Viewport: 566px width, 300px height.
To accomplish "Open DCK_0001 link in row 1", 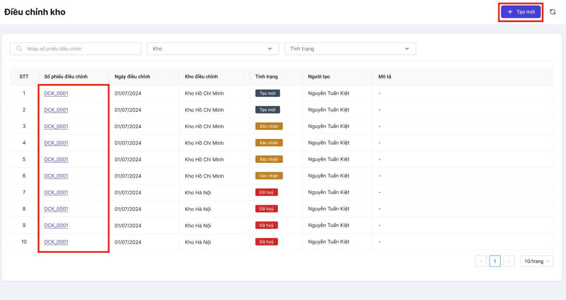I will (56, 94).
